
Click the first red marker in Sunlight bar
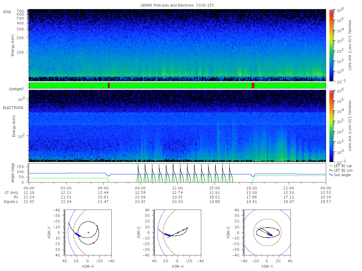click(109, 86)
